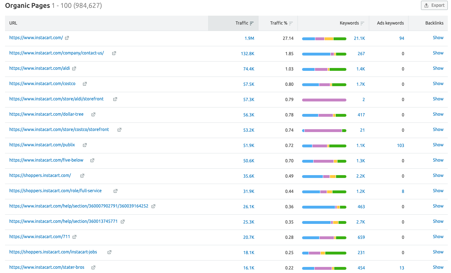The width and height of the screenshot is (451, 273).
Task: Open the 94 ads keywords count
Action: [402, 38]
